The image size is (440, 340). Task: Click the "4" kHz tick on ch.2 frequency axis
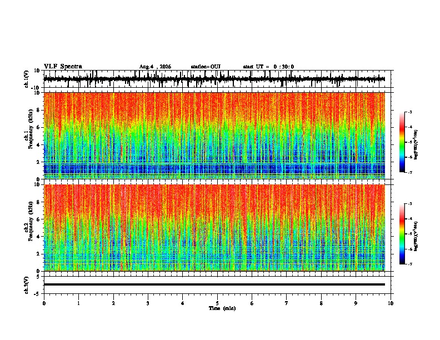38,237
